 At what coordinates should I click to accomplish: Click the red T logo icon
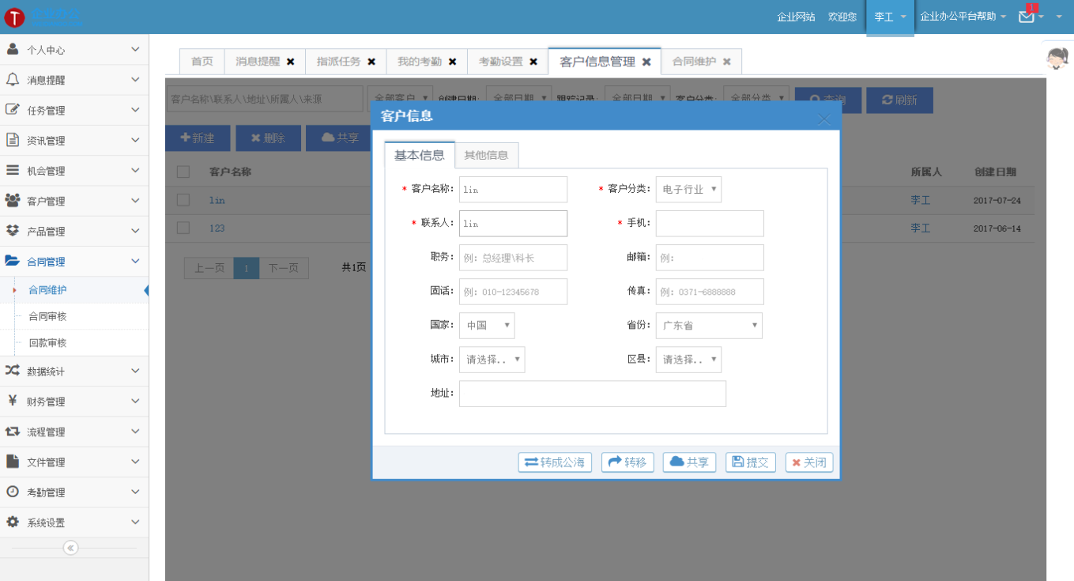[x=14, y=17]
